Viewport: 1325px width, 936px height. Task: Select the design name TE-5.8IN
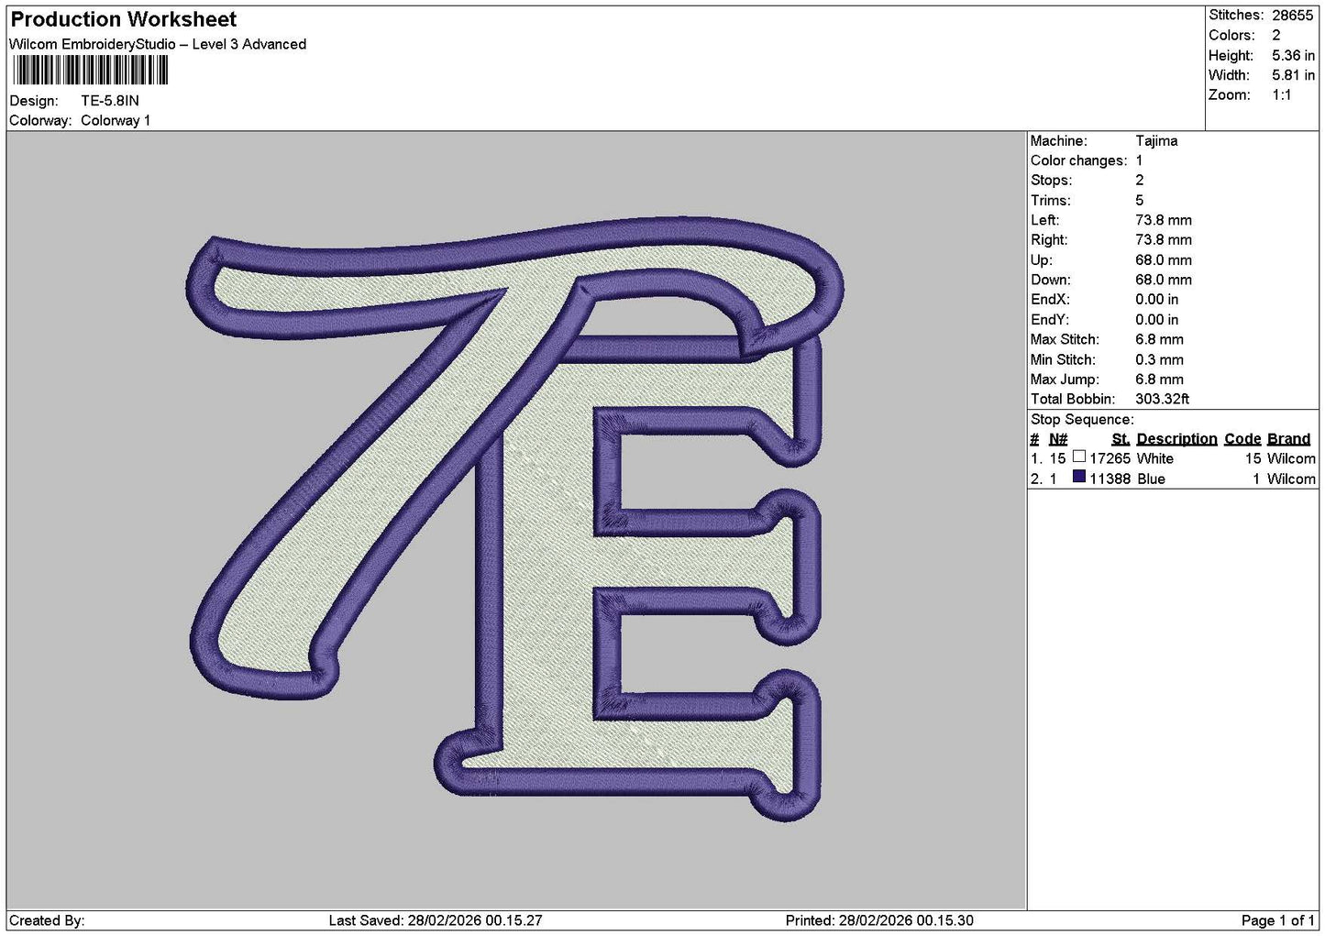[x=110, y=101]
